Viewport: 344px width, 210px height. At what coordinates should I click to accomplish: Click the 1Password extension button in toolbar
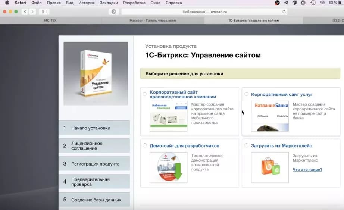pos(114,12)
